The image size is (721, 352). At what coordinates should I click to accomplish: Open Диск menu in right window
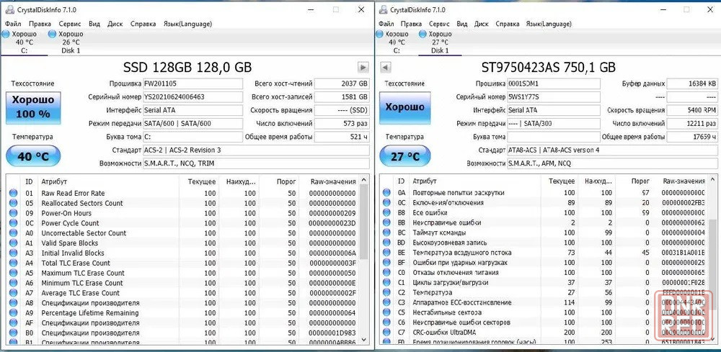tap(482, 24)
